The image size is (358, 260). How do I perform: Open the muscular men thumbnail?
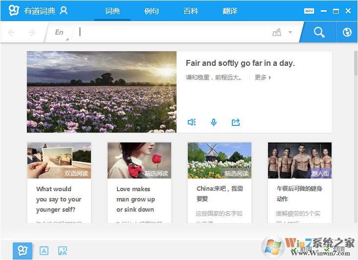tap(299, 160)
